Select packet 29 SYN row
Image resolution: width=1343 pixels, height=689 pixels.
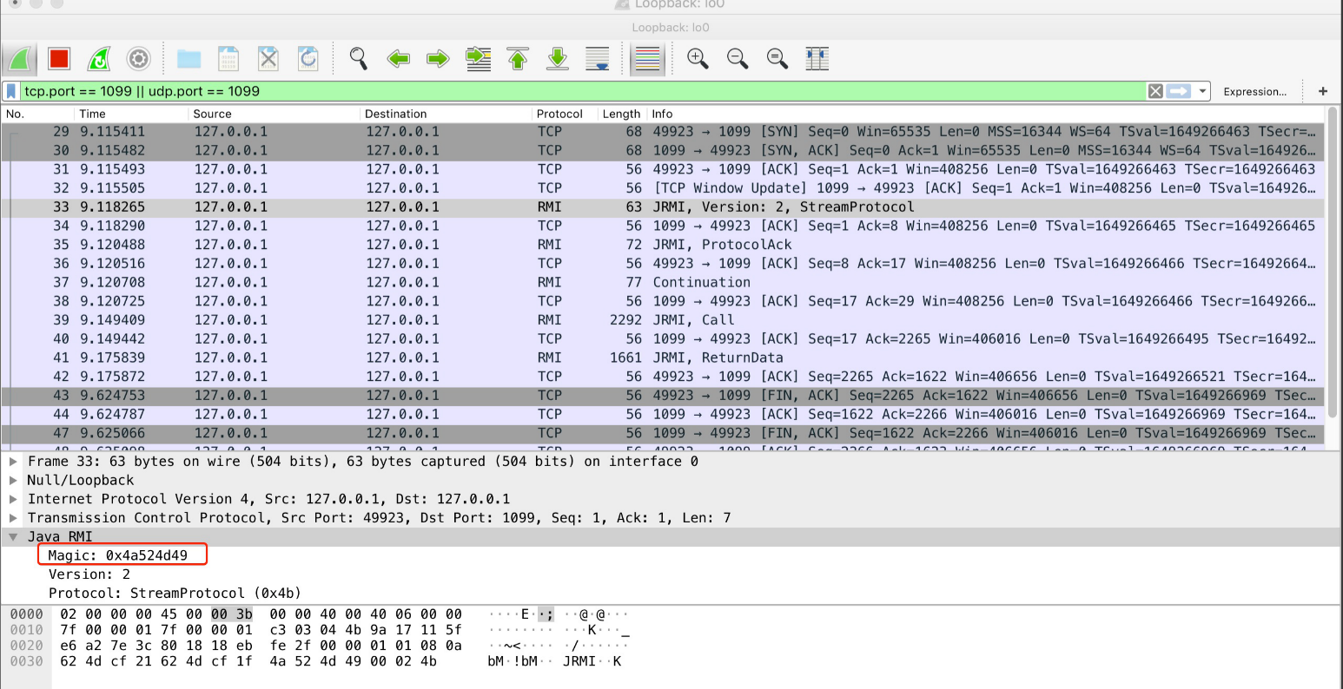664,132
